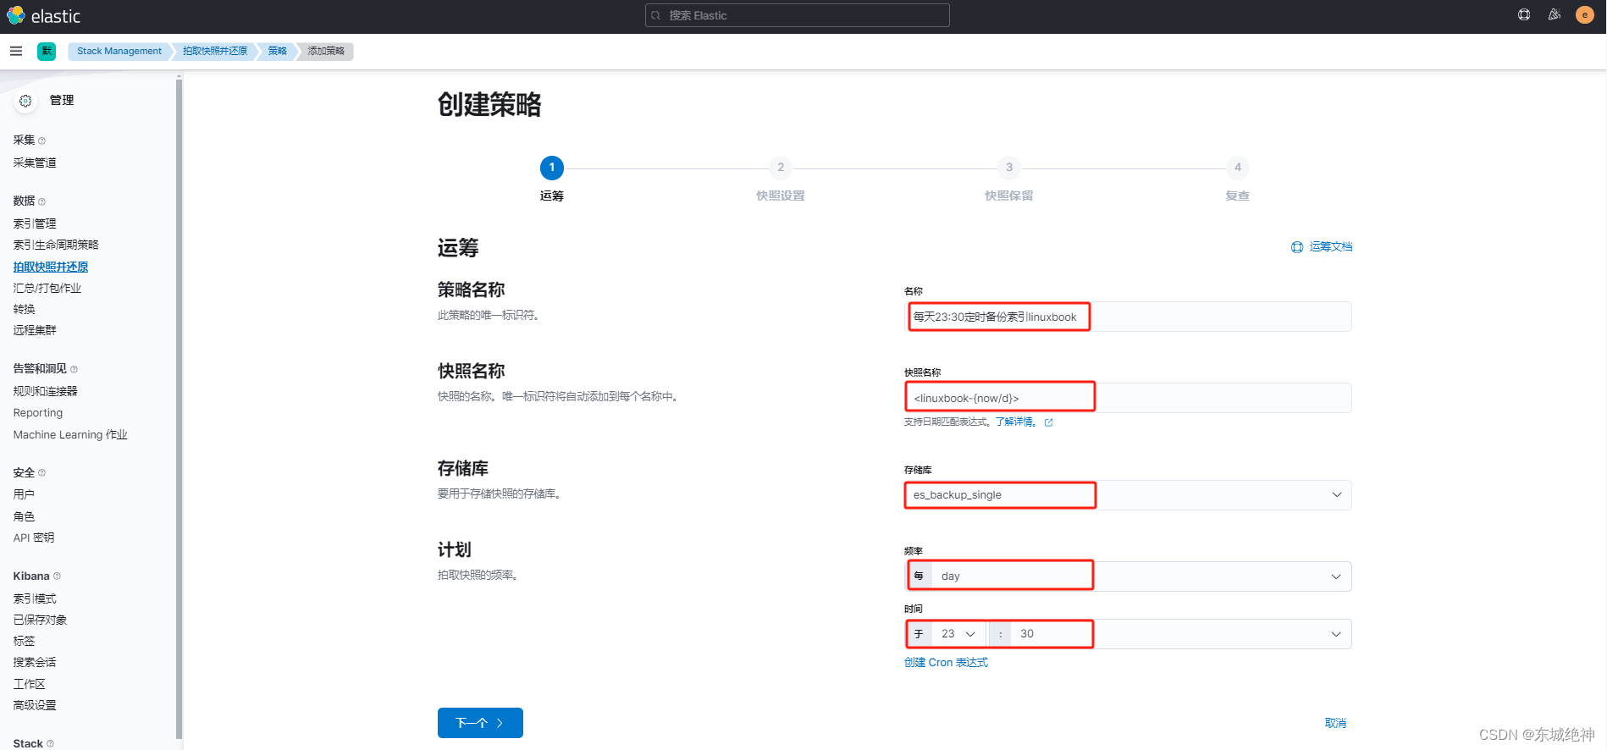The height and width of the screenshot is (750, 1607).
Task: Click search icon in Elastic search bar
Action: click(x=655, y=15)
